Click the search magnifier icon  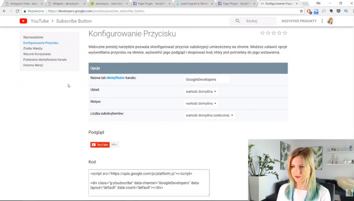coord(237,21)
